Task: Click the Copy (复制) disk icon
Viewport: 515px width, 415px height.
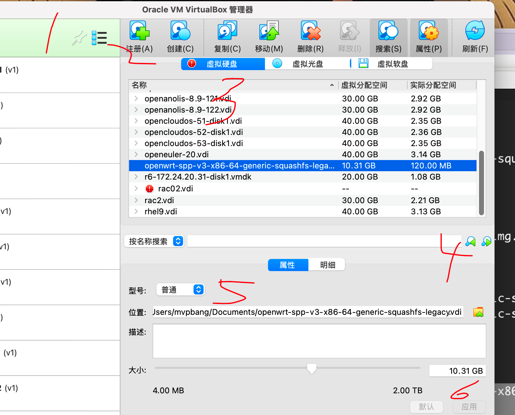Action: (x=227, y=31)
